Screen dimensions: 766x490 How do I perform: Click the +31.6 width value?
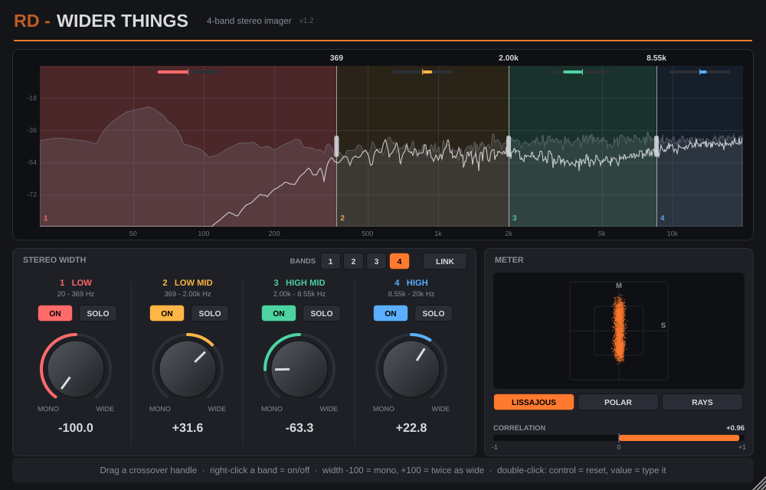coord(188,428)
